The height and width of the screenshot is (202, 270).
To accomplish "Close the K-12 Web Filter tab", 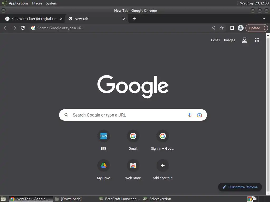I will coord(61,19).
